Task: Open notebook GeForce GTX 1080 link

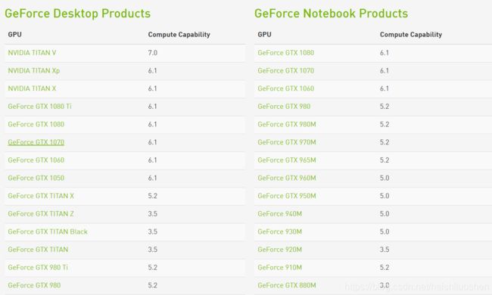Action: 286,53
